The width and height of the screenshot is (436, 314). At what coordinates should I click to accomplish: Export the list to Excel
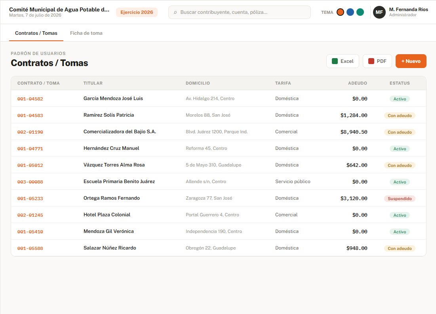click(343, 61)
